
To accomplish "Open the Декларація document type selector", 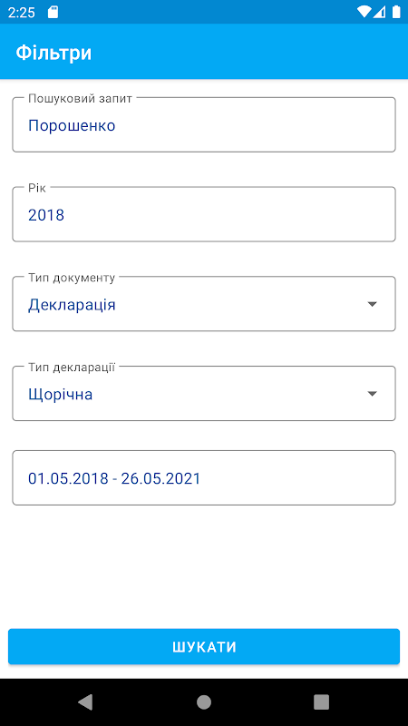I will pyautogui.click(x=204, y=304).
